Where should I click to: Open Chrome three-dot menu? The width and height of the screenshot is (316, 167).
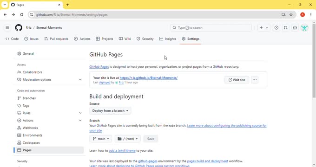[311, 15]
